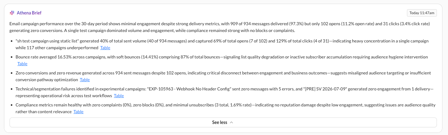
Task: Click the "EXP-105963 - Webhook No Header Config" text
Action: (192, 89)
